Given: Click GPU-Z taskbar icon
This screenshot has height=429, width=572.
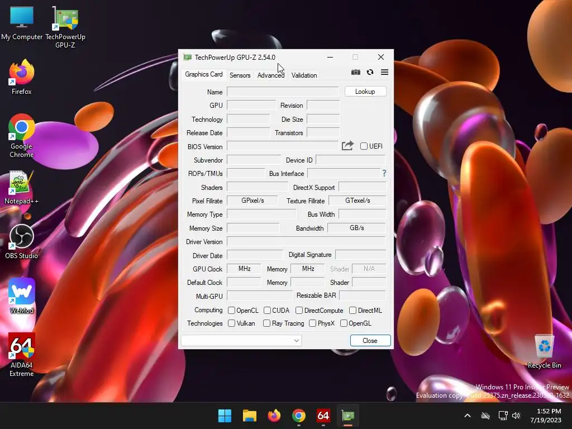Looking at the screenshot, I should tap(348, 416).
